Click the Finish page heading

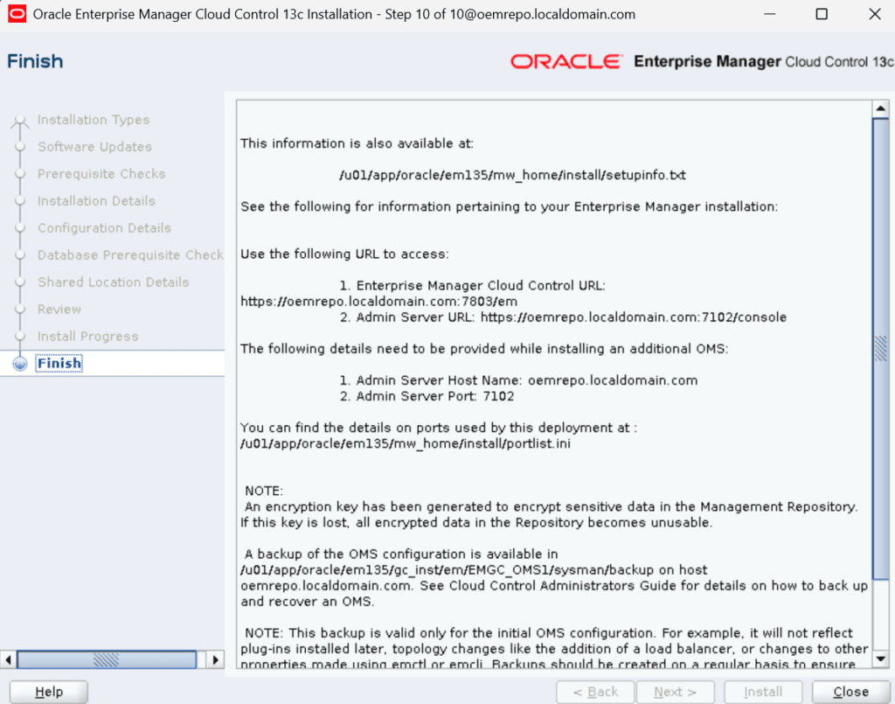[35, 61]
